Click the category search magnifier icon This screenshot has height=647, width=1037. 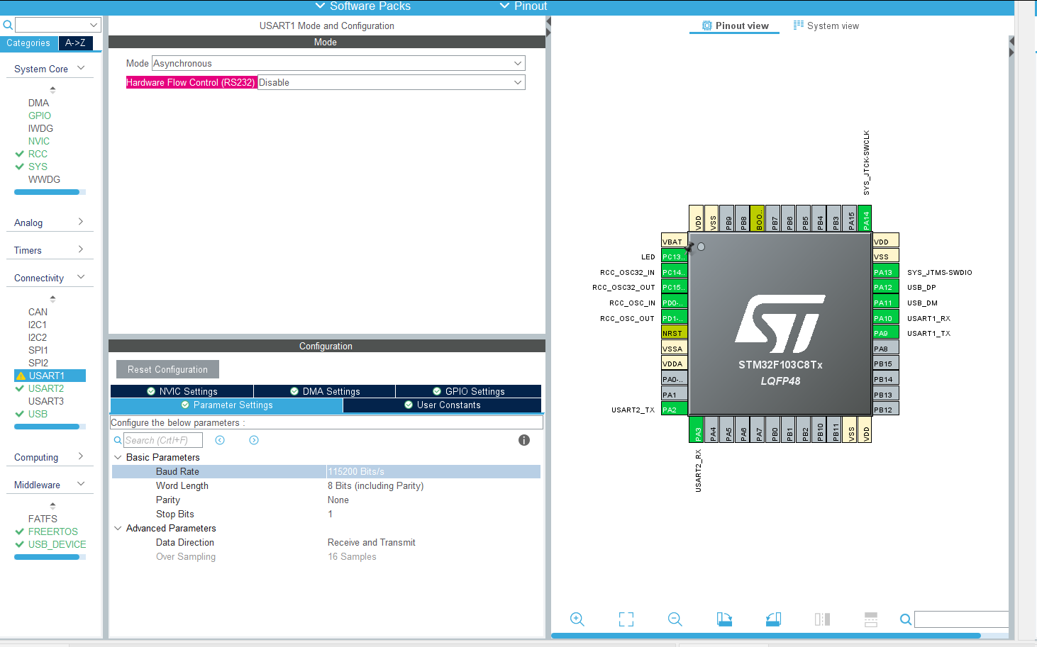(8, 25)
